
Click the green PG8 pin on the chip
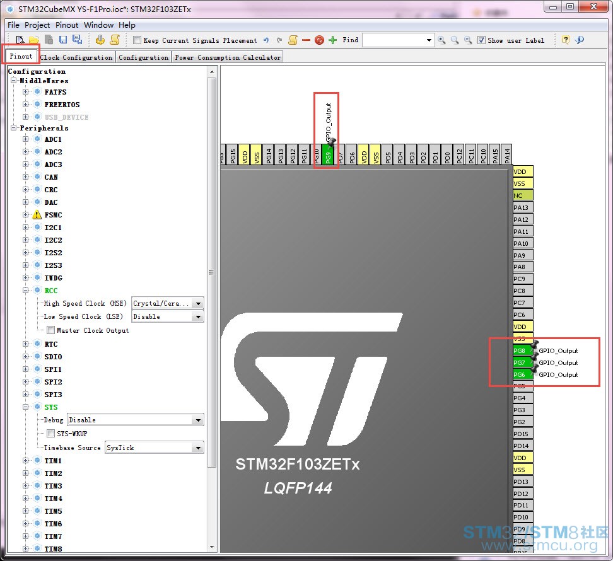coord(522,351)
